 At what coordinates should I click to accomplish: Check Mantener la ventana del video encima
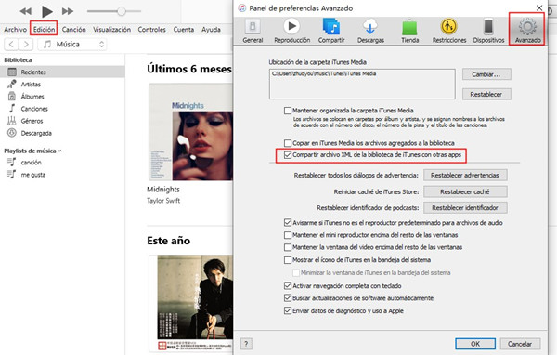(288, 247)
